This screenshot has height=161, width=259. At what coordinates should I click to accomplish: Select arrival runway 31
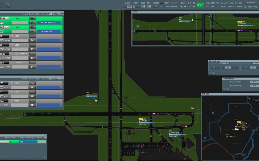[253, 67]
